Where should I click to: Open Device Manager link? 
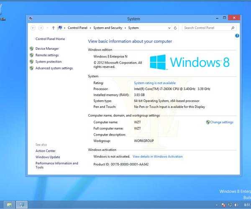pos(47,48)
